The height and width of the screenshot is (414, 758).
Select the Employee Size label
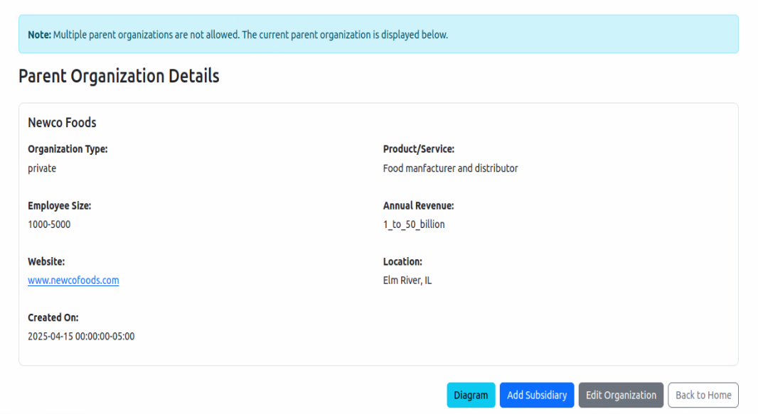pyautogui.click(x=60, y=205)
